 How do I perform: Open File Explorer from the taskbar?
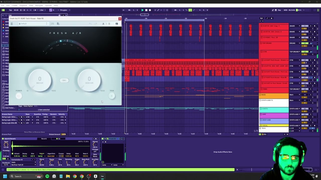(x=68, y=176)
